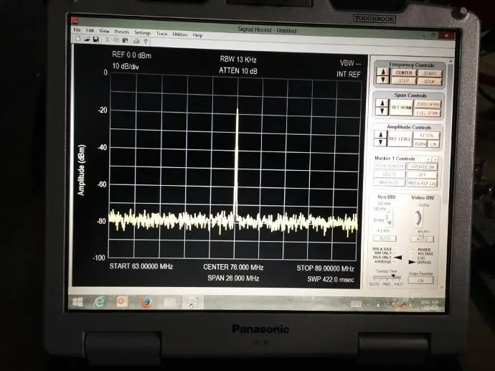The width and height of the screenshot is (495, 371).
Task: Click the Print toolbar icon
Action: coord(136,41)
